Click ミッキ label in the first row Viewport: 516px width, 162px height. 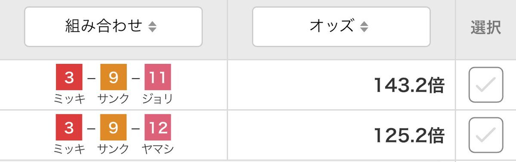[69, 99]
